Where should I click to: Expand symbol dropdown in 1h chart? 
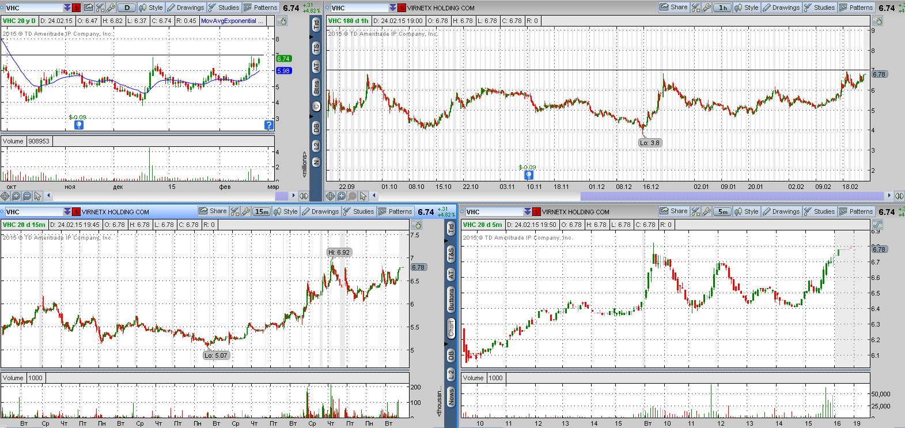[x=393, y=7]
